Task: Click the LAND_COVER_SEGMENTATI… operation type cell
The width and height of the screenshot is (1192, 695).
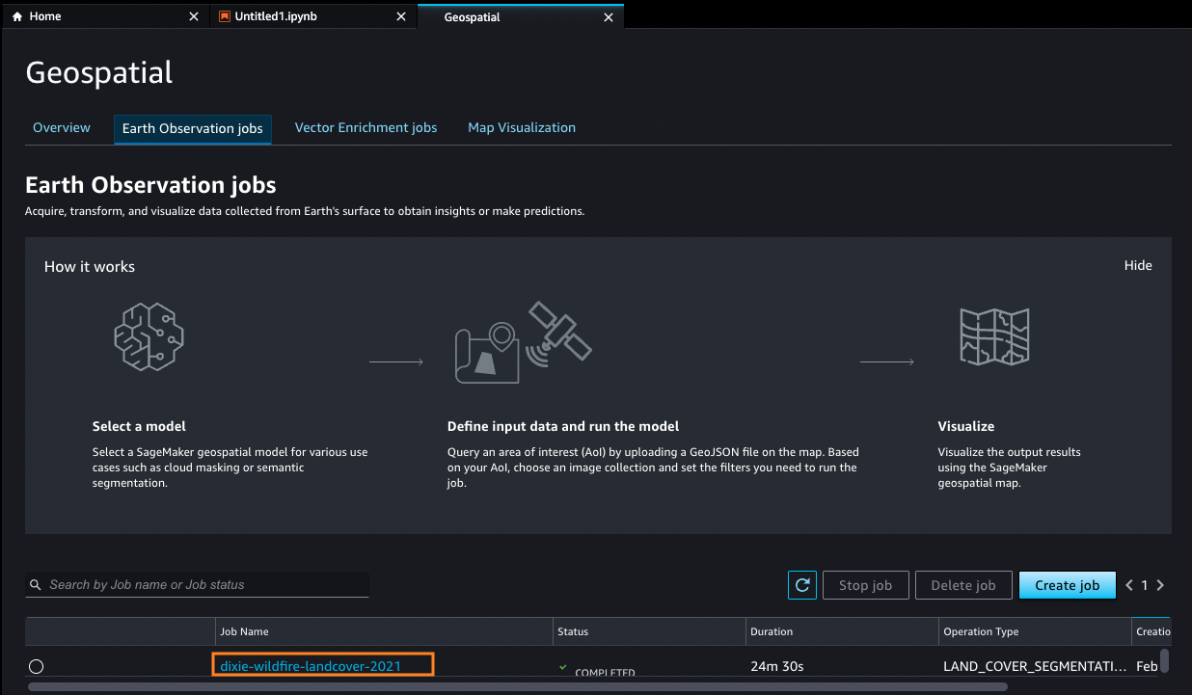Action: click(x=1035, y=666)
